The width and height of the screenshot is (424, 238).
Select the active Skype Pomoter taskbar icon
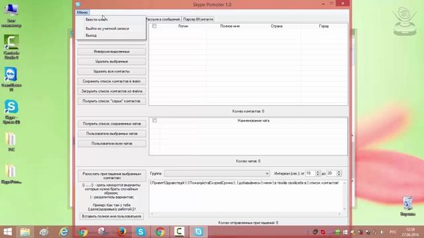pos(199,232)
